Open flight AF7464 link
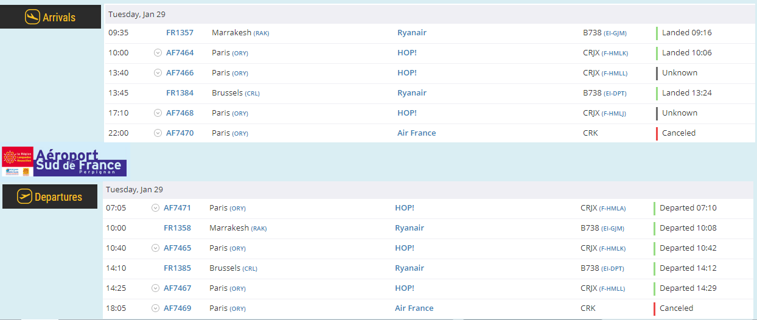 tap(180, 53)
